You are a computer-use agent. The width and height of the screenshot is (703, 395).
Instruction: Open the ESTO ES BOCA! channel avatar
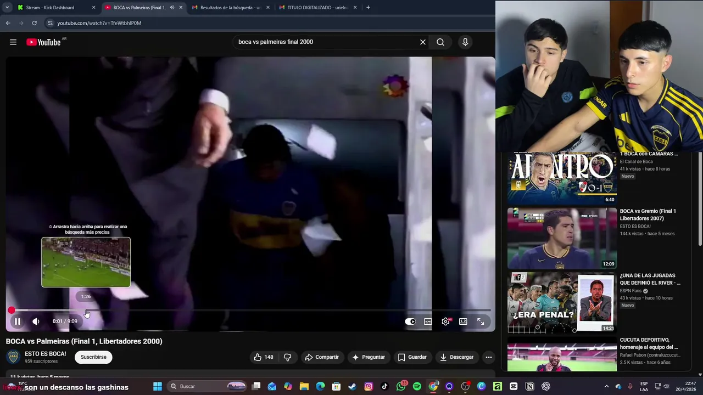tap(13, 357)
